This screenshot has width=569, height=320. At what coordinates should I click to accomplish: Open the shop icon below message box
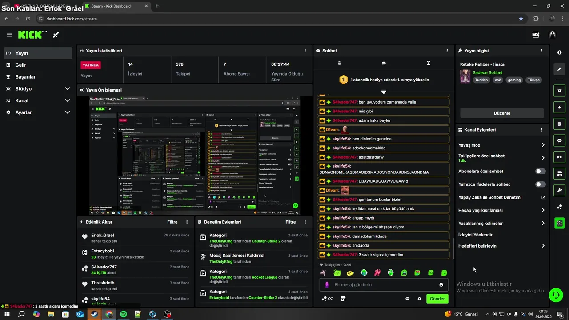pyautogui.click(x=343, y=299)
